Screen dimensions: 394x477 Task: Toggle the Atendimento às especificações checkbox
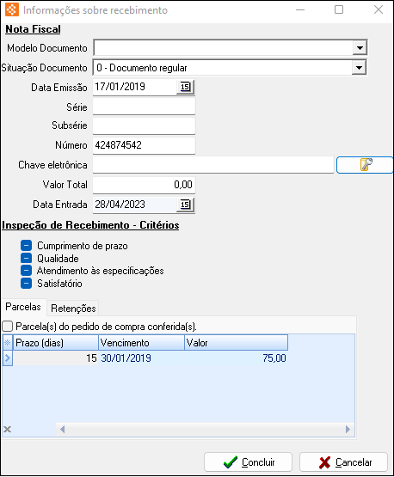(x=26, y=271)
